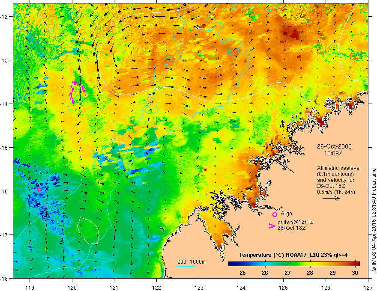Click the longitude axis label 121

coord(114,288)
